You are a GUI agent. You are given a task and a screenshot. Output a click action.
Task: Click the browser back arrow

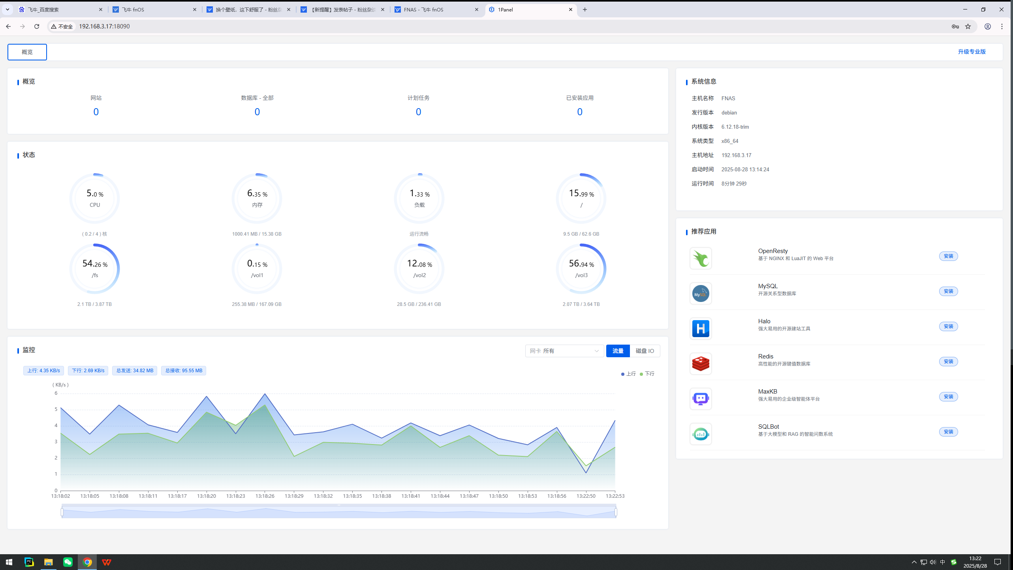tap(8, 26)
